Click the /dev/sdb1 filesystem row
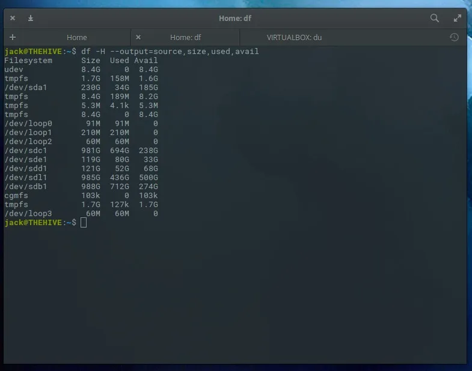Screen dimensions: 472x371 point(25,187)
